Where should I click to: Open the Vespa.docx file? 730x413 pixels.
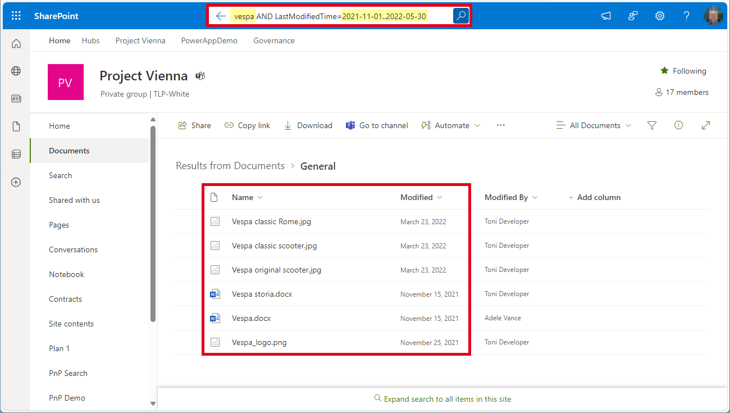pos(251,317)
